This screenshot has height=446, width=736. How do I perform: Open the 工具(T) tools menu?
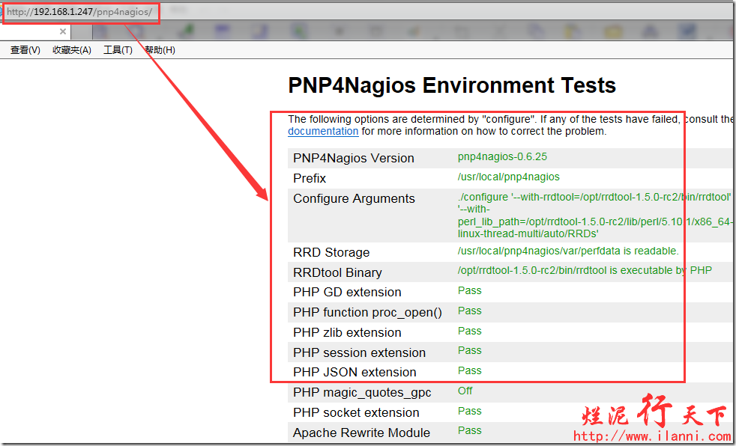(118, 50)
